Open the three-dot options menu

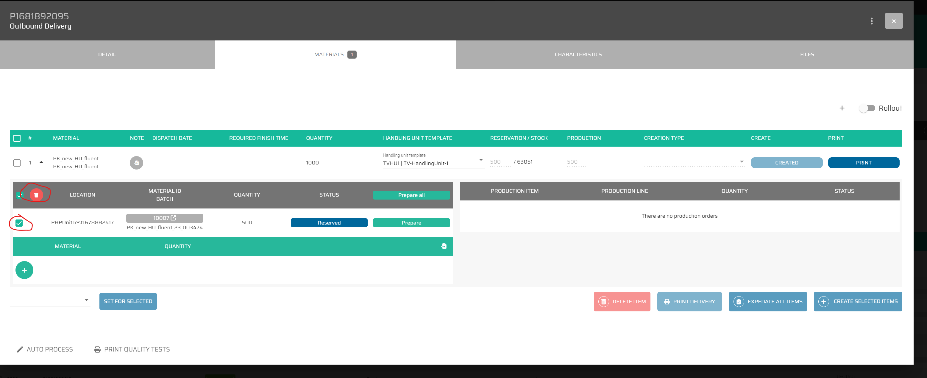(x=871, y=21)
